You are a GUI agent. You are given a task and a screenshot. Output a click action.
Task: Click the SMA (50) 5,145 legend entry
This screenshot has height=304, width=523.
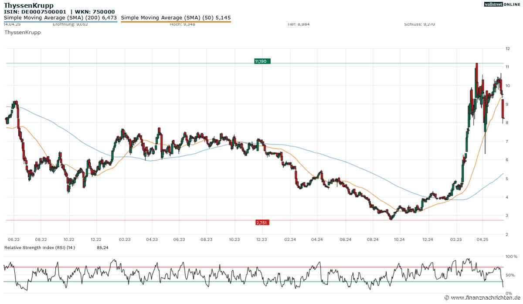point(176,18)
